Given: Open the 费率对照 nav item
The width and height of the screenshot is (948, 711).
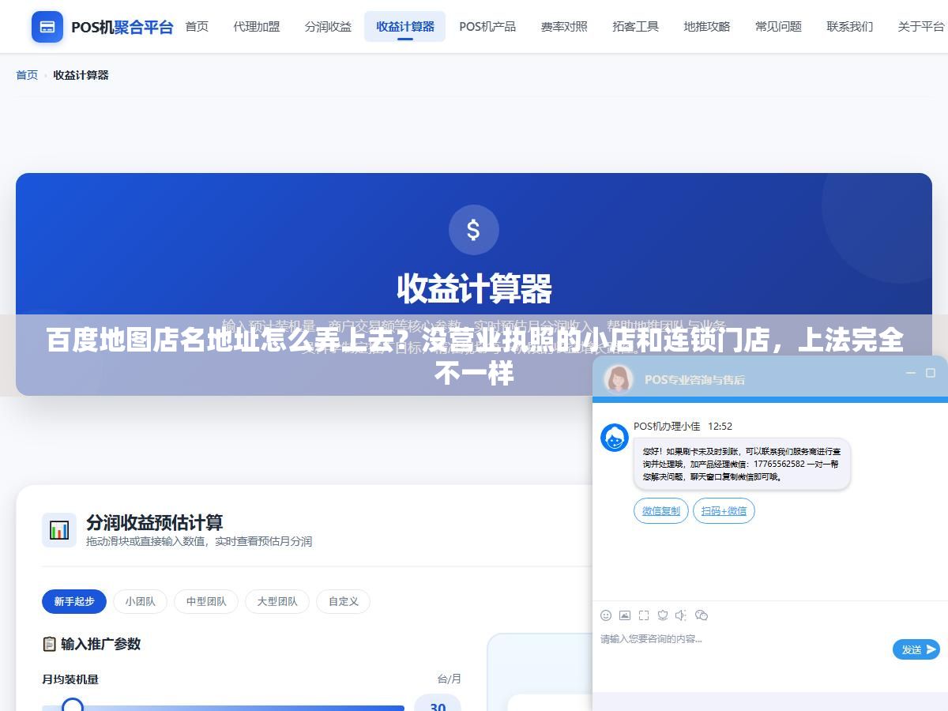Looking at the screenshot, I should 564,27.
